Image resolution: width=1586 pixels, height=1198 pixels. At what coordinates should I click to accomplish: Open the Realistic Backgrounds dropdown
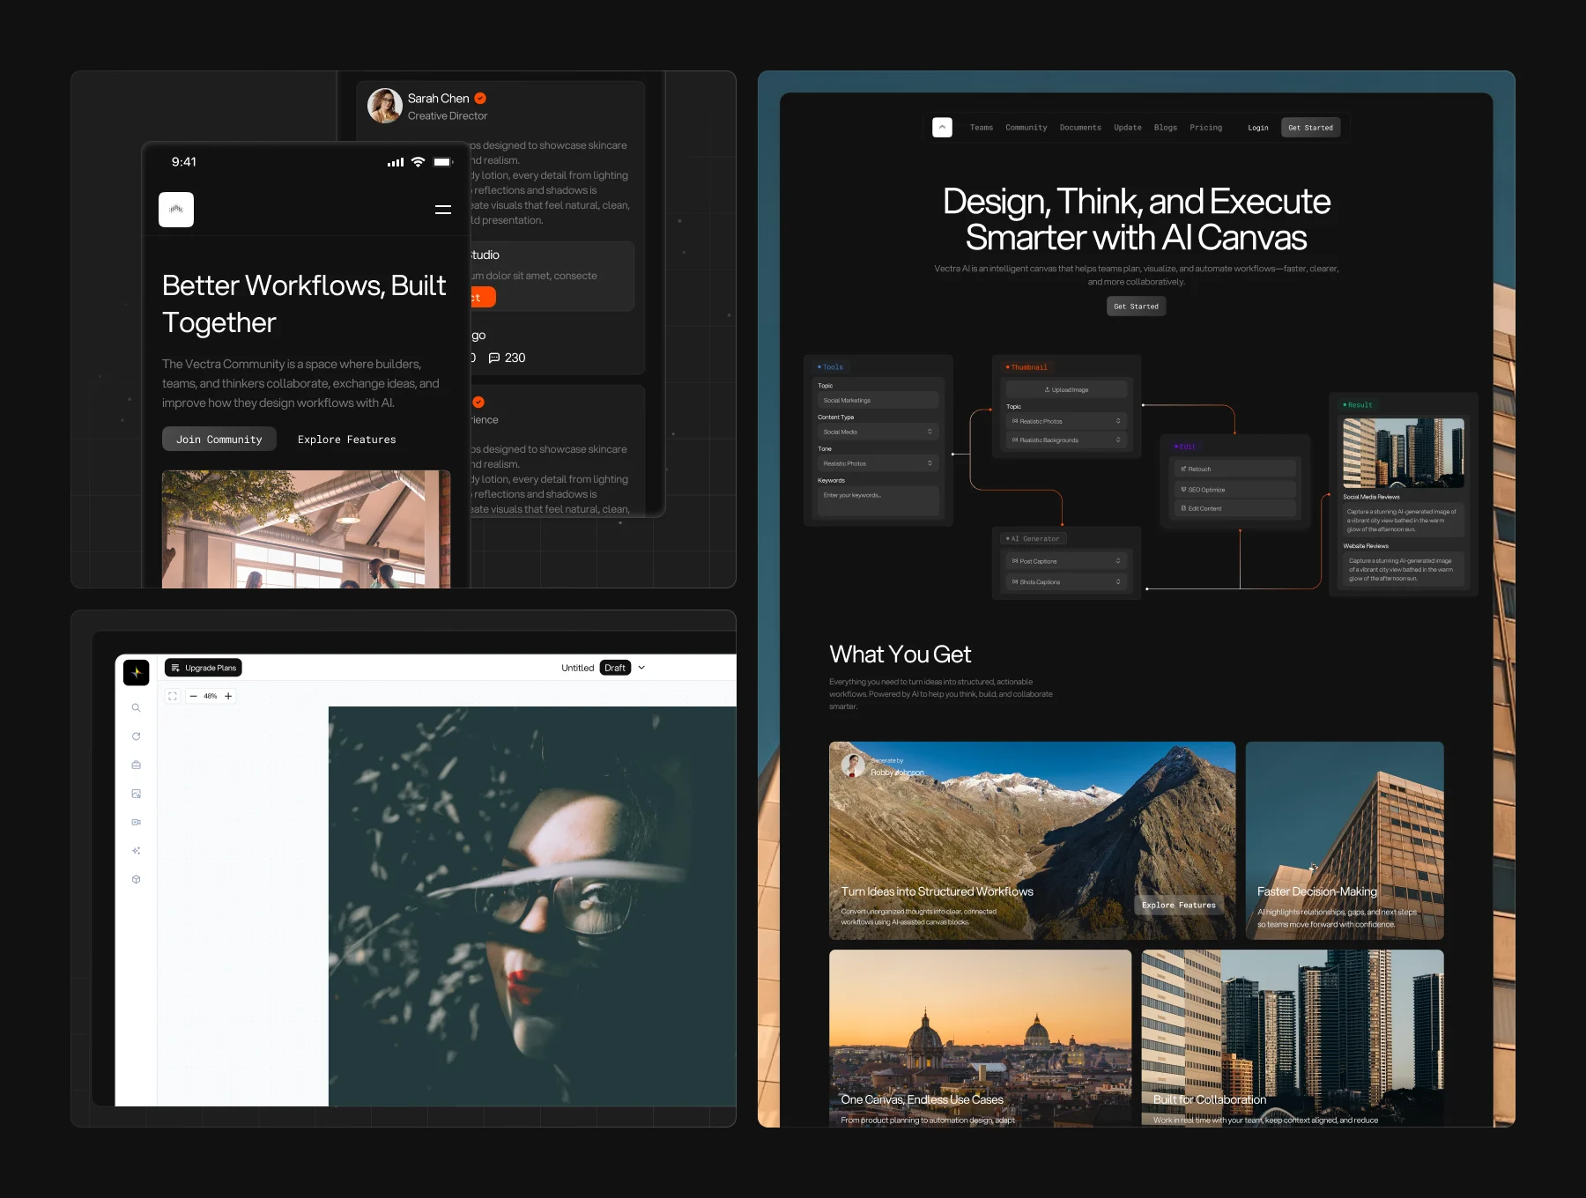(1066, 440)
